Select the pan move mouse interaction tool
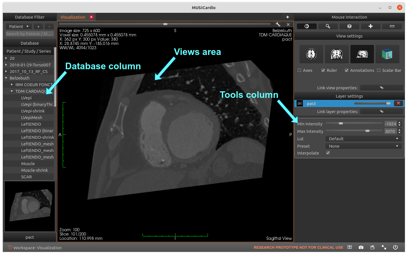This screenshot has width=408, height=255. click(x=370, y=26)
